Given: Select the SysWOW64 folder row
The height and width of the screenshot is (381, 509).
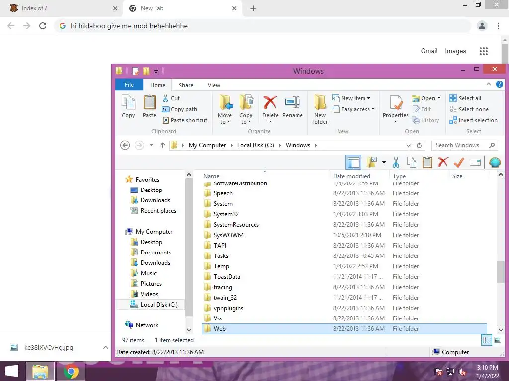Looking at the screenshot, I should (344, 235).
